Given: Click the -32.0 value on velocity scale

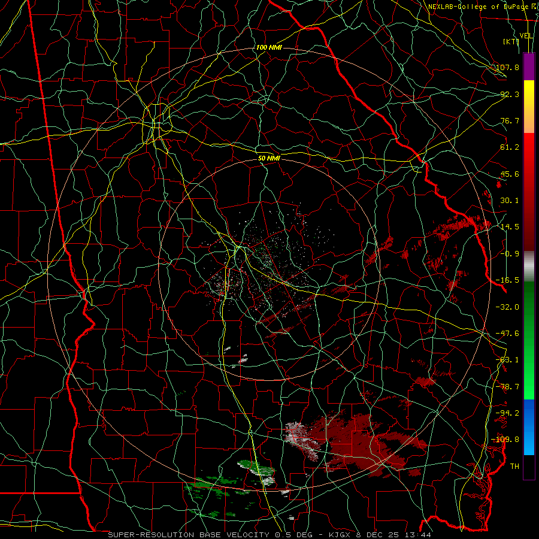Looking at the screenshot, I should (x=507, y=307).
